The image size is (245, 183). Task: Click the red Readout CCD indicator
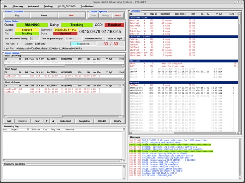[114, 25]
